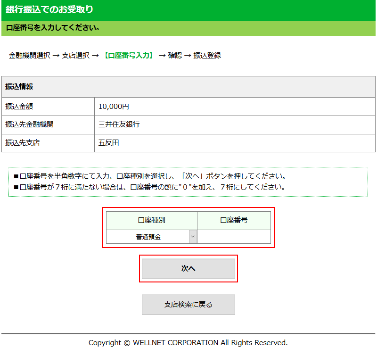Select the 三井住友銀行 bank name value
This screenshot has width=377, height=356.
pos(119,124)
